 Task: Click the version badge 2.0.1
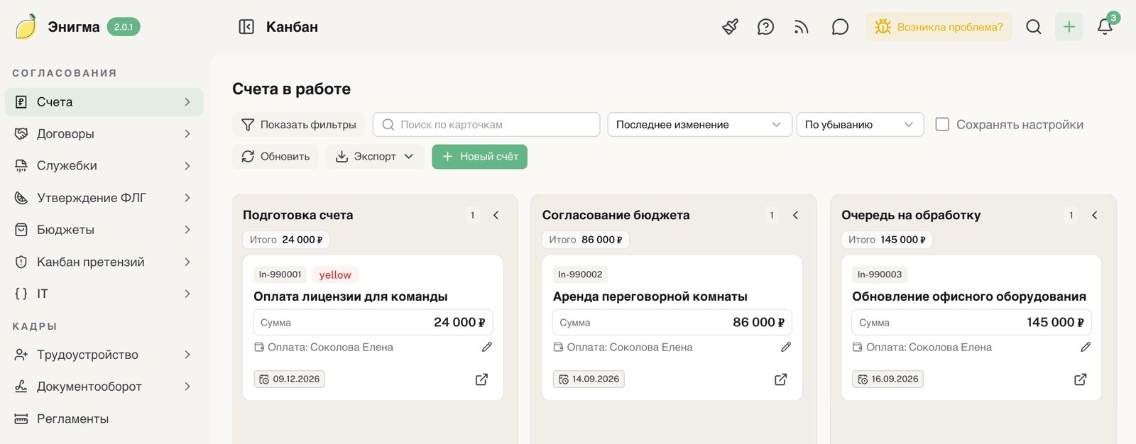(x=124, y=27)
